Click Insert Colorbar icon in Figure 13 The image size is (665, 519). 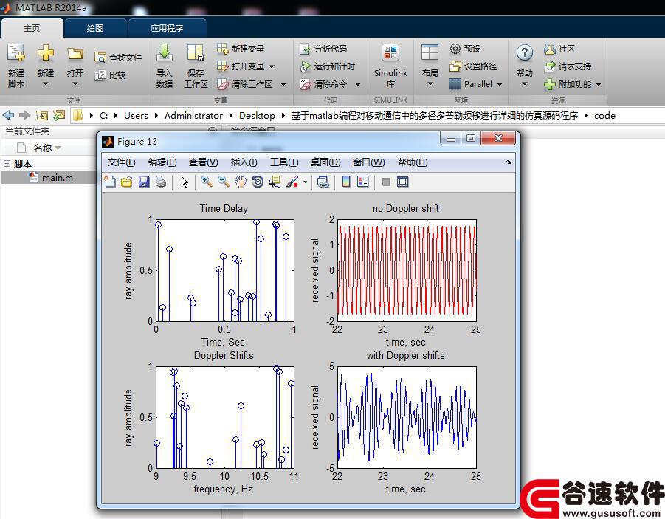click(346, 182)
